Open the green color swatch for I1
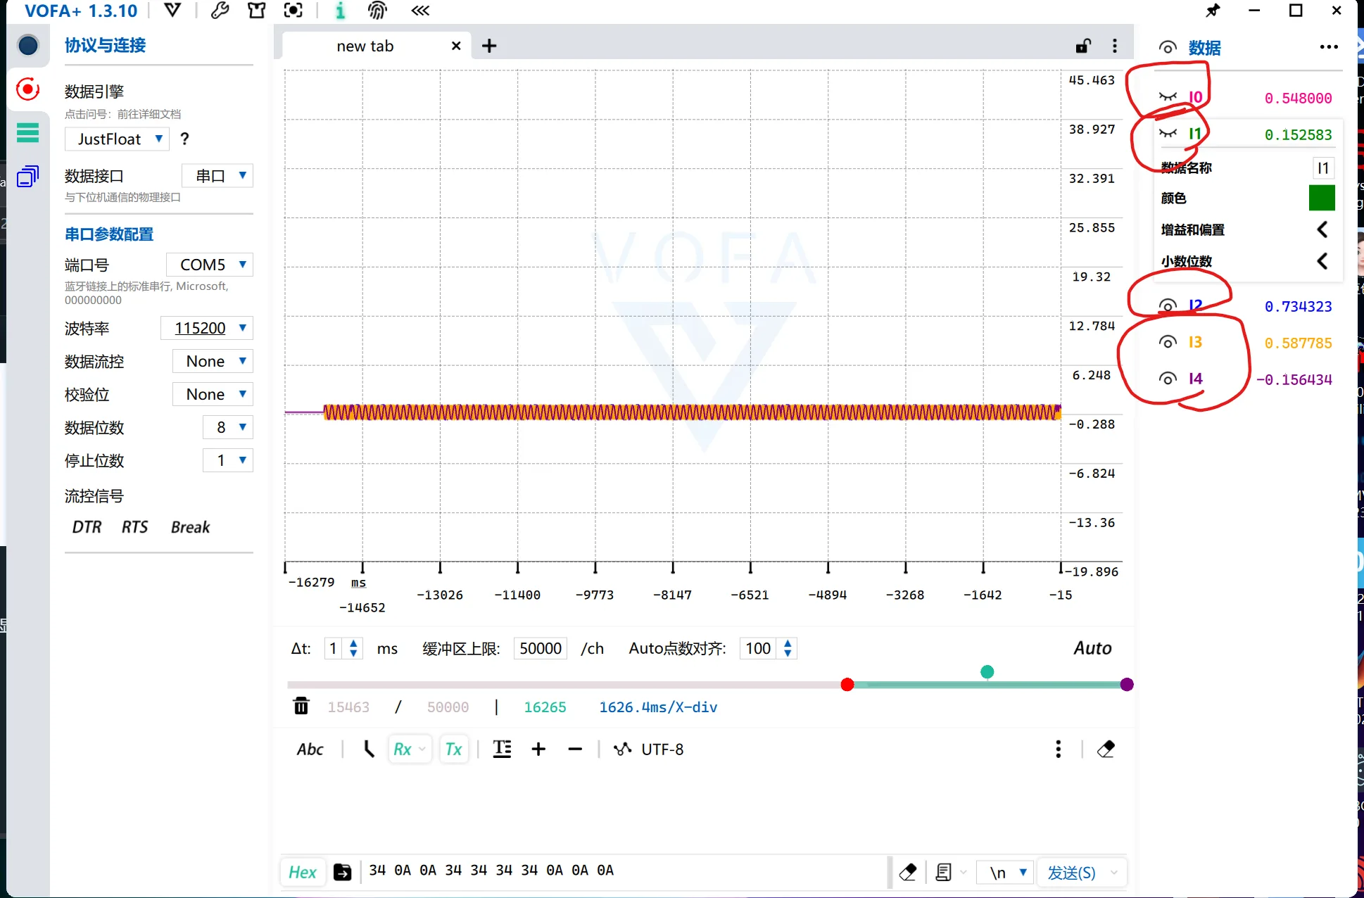 pyautogui.click(x=1322, y=198)
